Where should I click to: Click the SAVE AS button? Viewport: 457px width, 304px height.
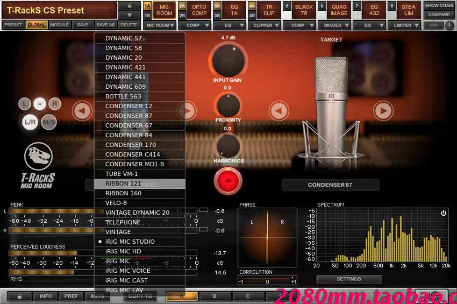106,25
